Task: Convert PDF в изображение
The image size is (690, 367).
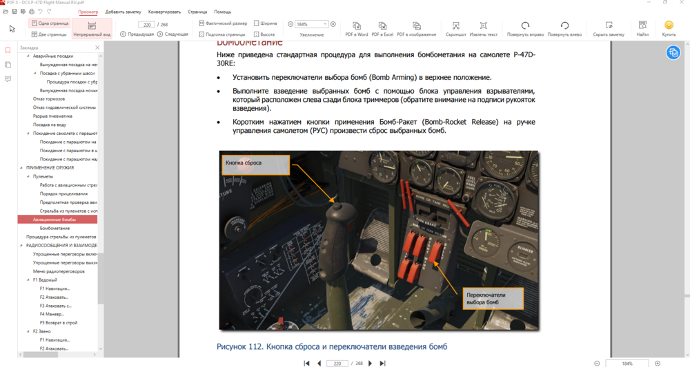Action: click(x=416, y=28)
